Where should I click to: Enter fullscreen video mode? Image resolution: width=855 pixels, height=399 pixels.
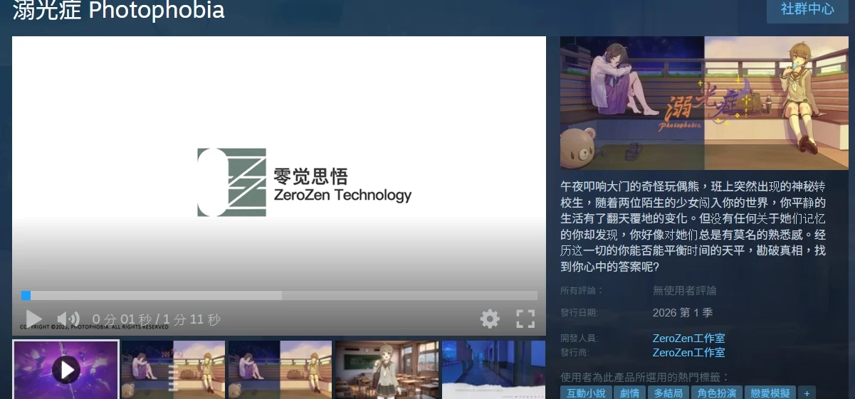point(525,319)
